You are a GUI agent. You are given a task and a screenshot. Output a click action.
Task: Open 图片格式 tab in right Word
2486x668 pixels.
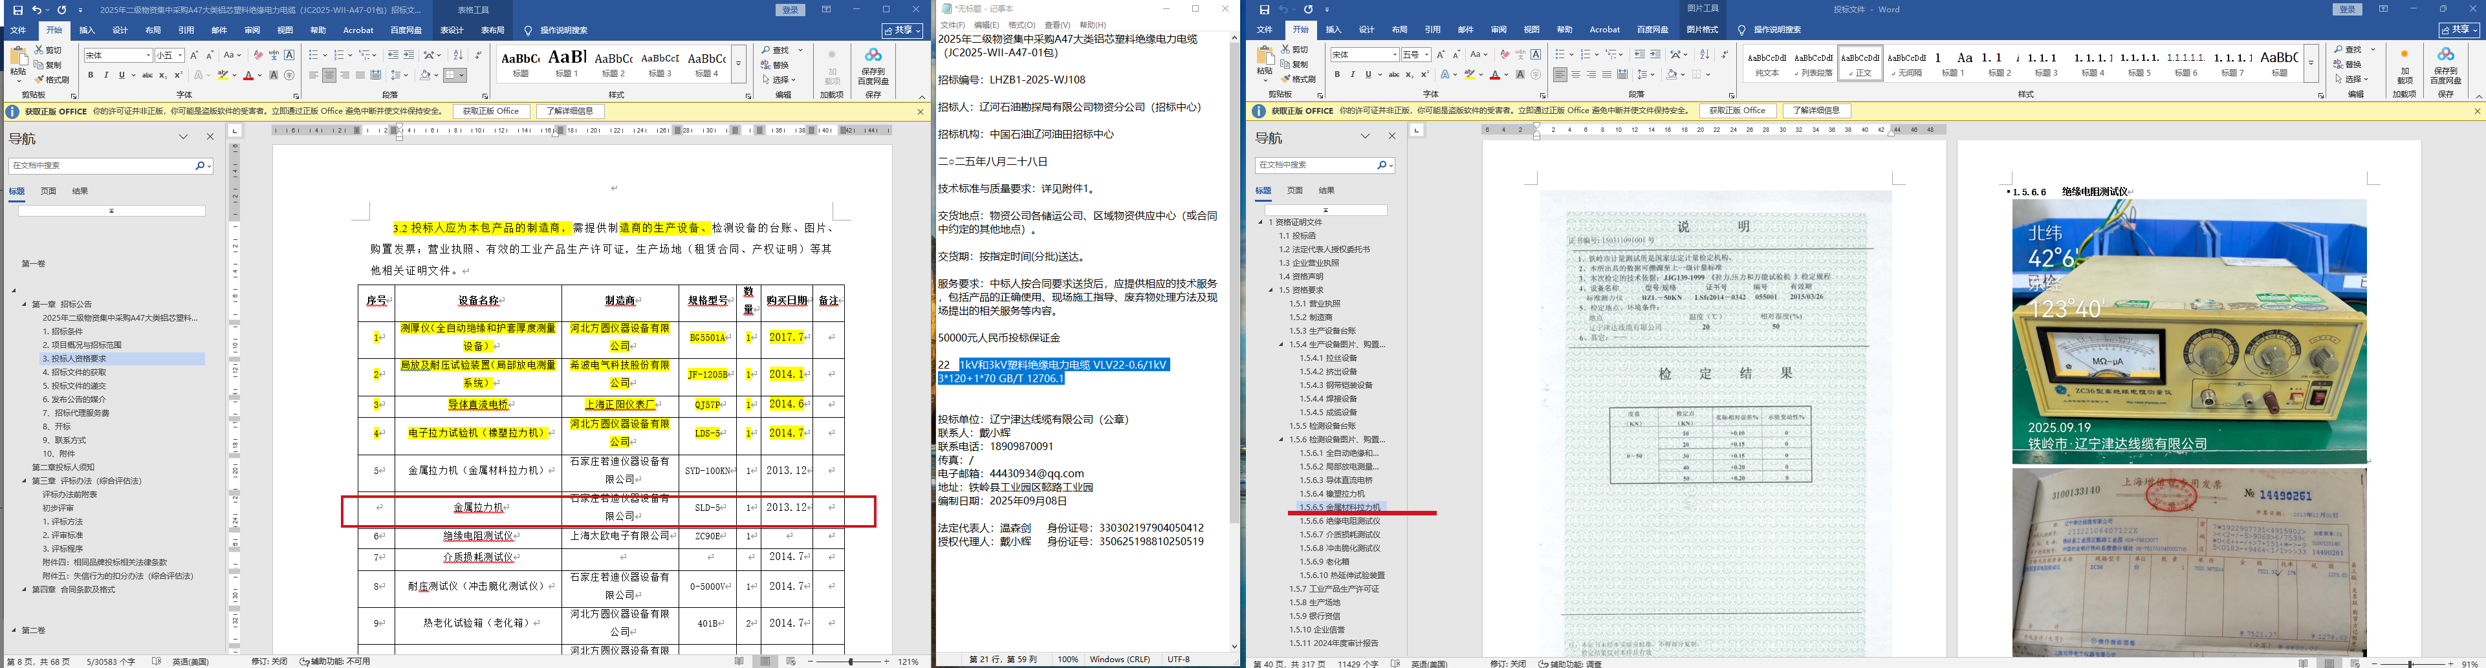pyautogui.click(x=1701, y=30)
